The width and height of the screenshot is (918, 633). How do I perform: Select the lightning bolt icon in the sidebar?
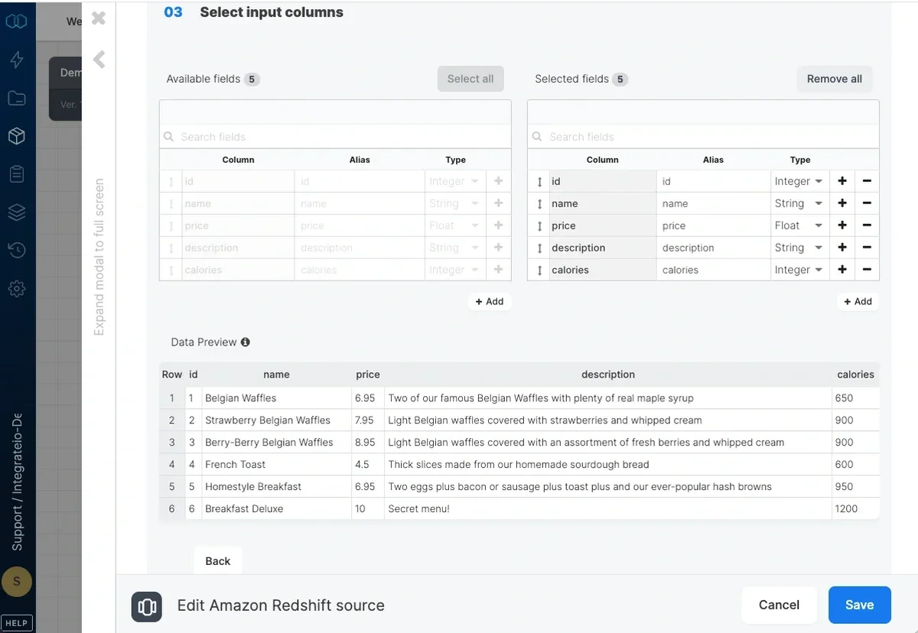point(17,60)
